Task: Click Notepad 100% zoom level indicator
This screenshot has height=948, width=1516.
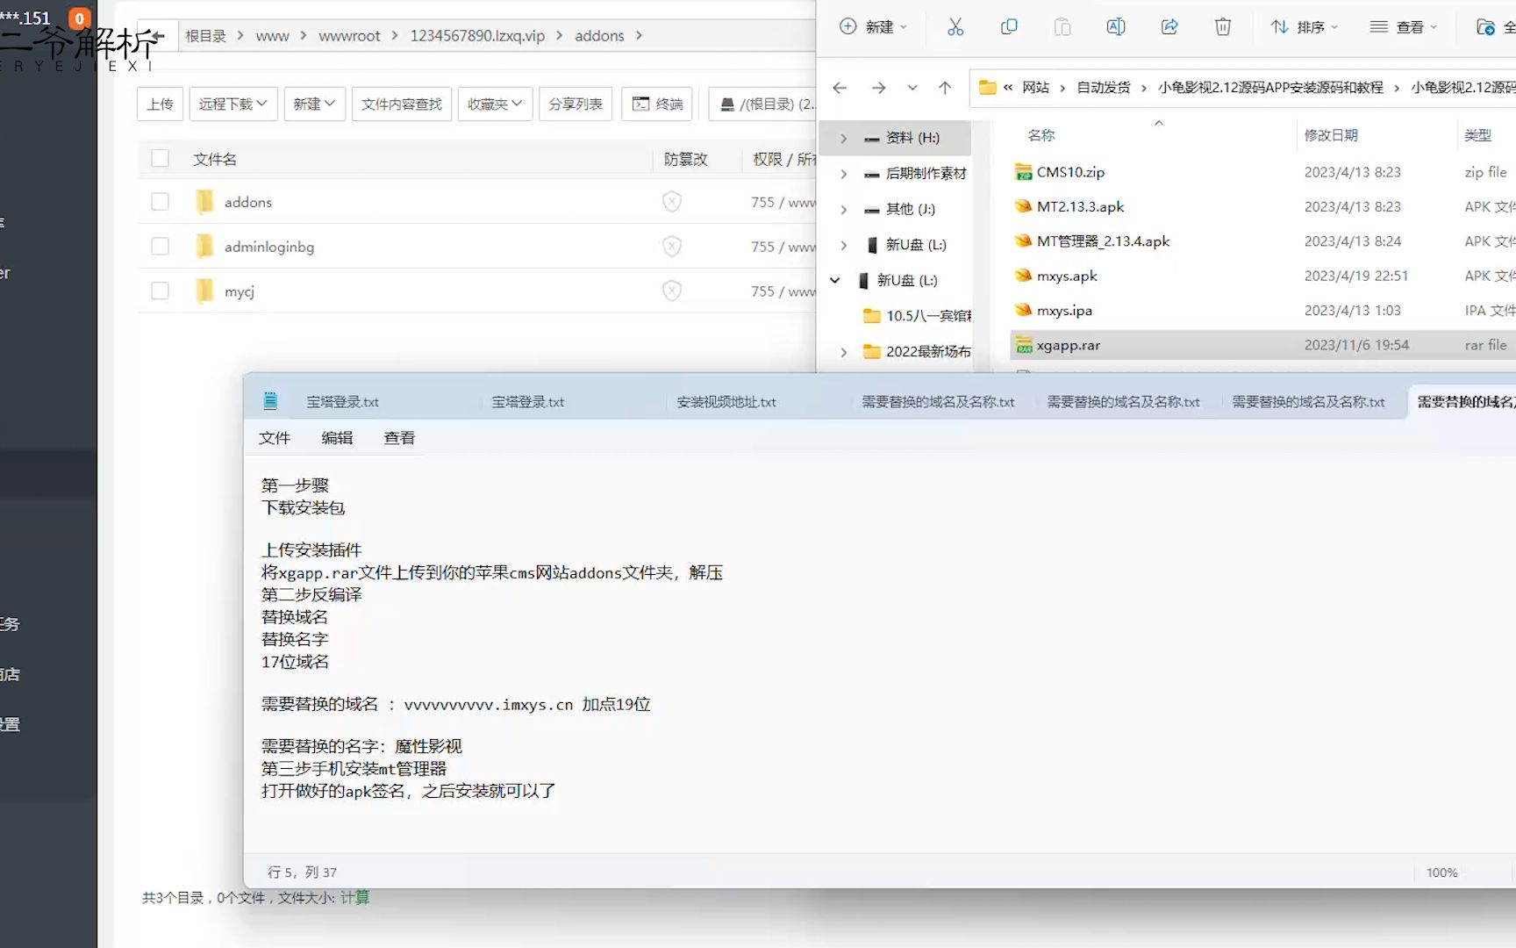Action: tap(1441, 873)
